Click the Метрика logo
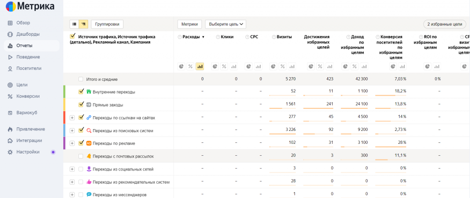Viewport: 470px width, 198px height. click(x=30, y=6)
